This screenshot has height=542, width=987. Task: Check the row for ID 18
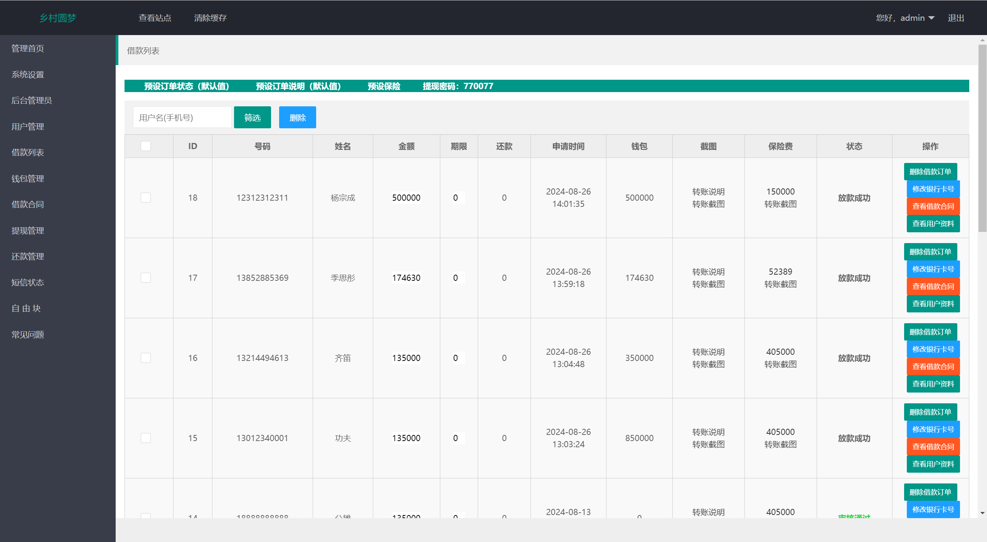146,198
